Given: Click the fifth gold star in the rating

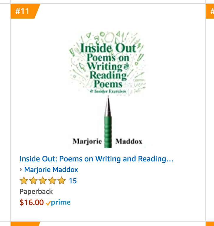Looking at the screenshot, I should pyautogui.click(x=62, y=181).
